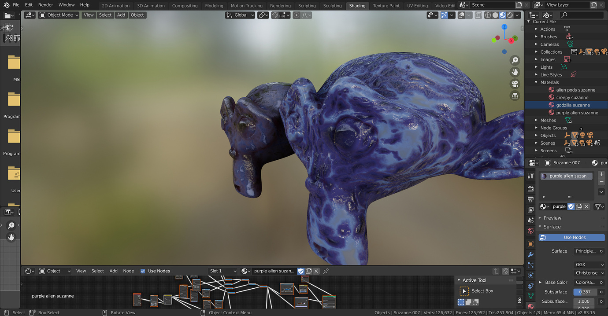Toggle Use Nodes checkbox in node editor
Image resolution: width=608 pixels, height=316 pixels.
click(x=143, y=271)
